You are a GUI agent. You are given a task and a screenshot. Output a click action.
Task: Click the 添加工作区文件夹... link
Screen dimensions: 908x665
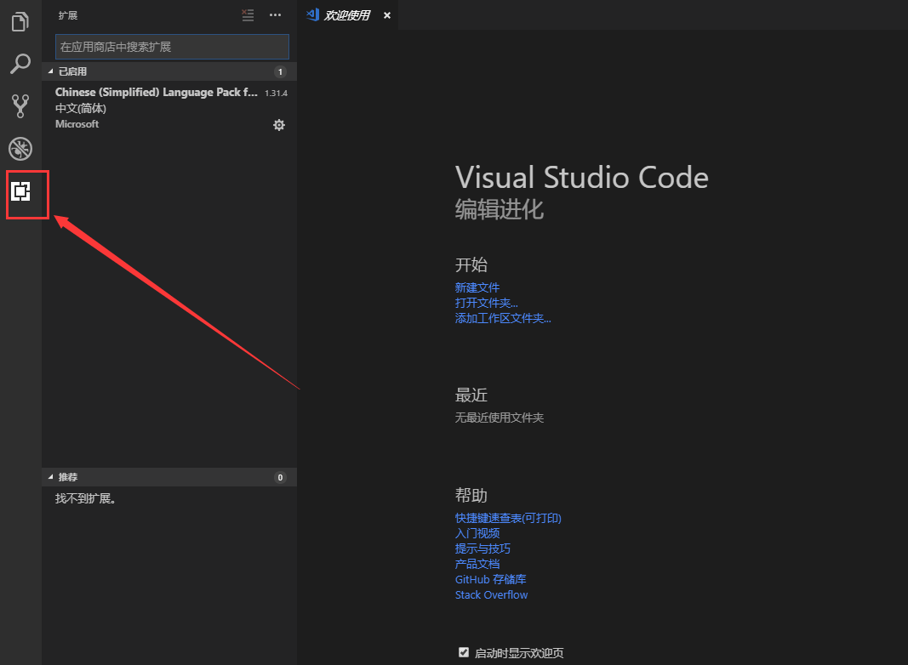point(503,318)
